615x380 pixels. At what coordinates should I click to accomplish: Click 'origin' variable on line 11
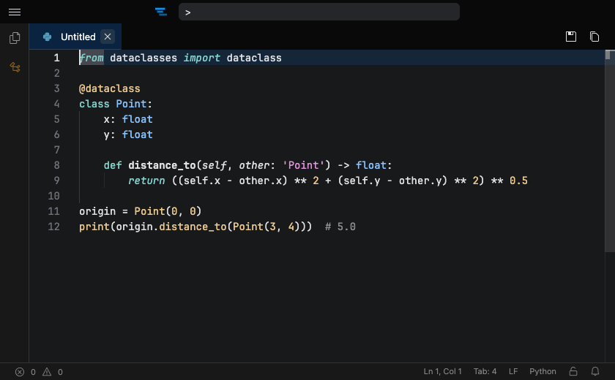pos(97,211)
